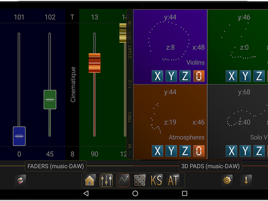The width and height of the screenshot is (268, 201).
Task: Tap the Android back navigation button
Action: (86, 193)
